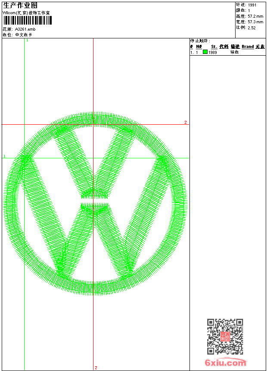Image resolution: width=267 pixels, height=371 pixels.
Task: Click the green VW logo embroidery design
Action: tap(95, 204)
